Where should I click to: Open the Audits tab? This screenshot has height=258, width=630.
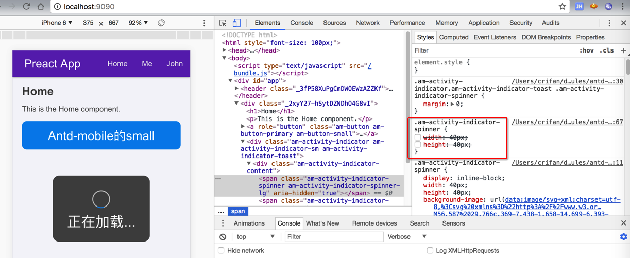click(551, 23)
